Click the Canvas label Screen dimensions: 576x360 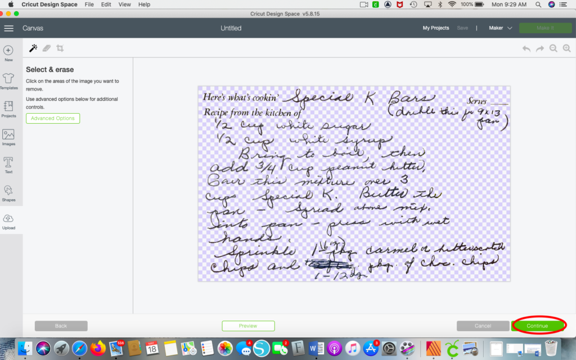click(x=33, y=28)
